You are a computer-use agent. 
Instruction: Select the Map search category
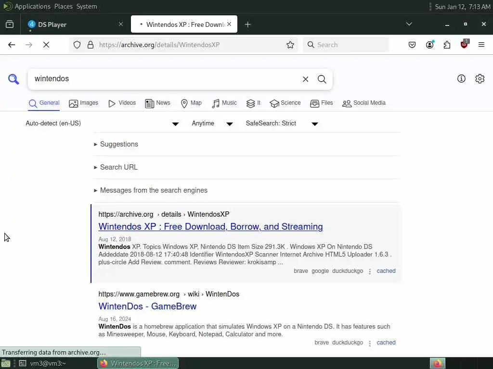coord(191,103)
